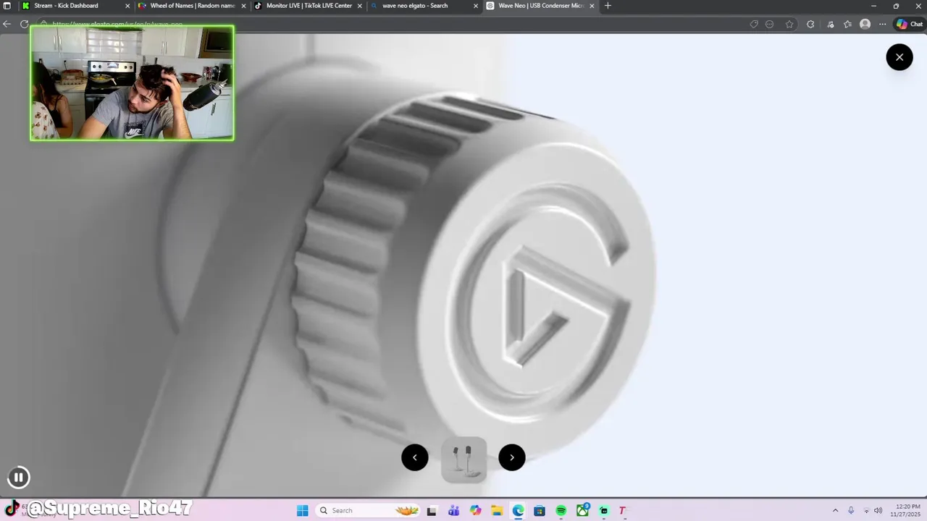The height and width of the screenshot is (521, 927).
Task: Open Copilot Chat button
Action: click(x=910, y=24)
